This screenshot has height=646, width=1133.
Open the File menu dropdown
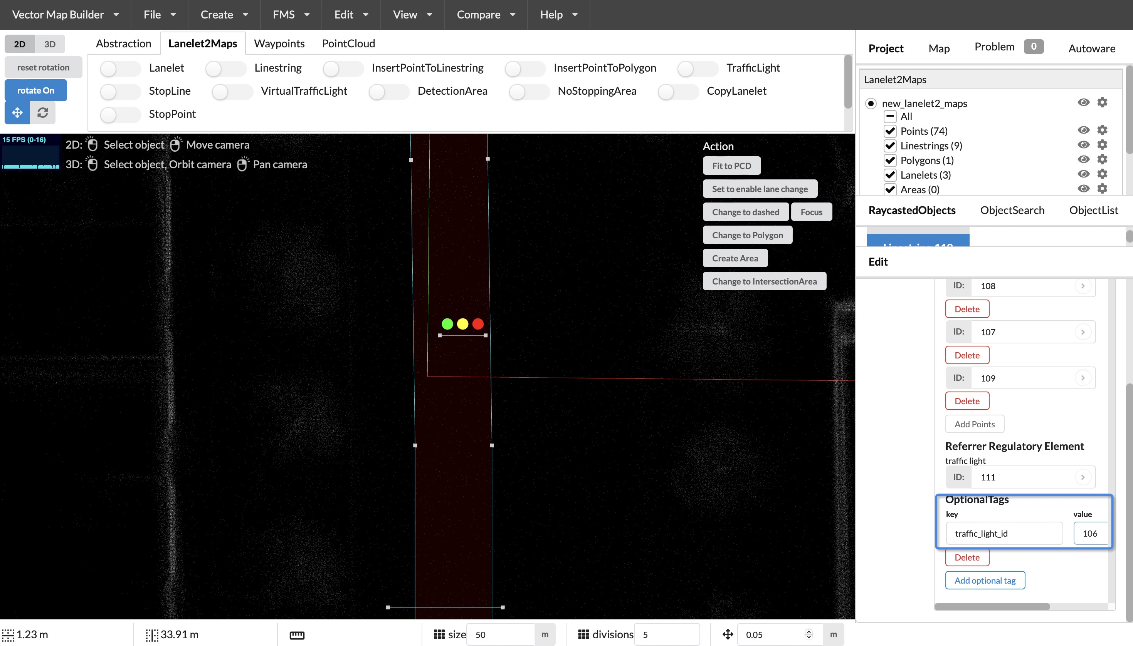coord(160,15)
